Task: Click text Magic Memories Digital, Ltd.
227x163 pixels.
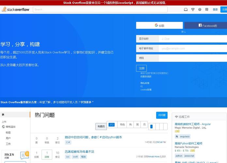Action: point(190,128)
